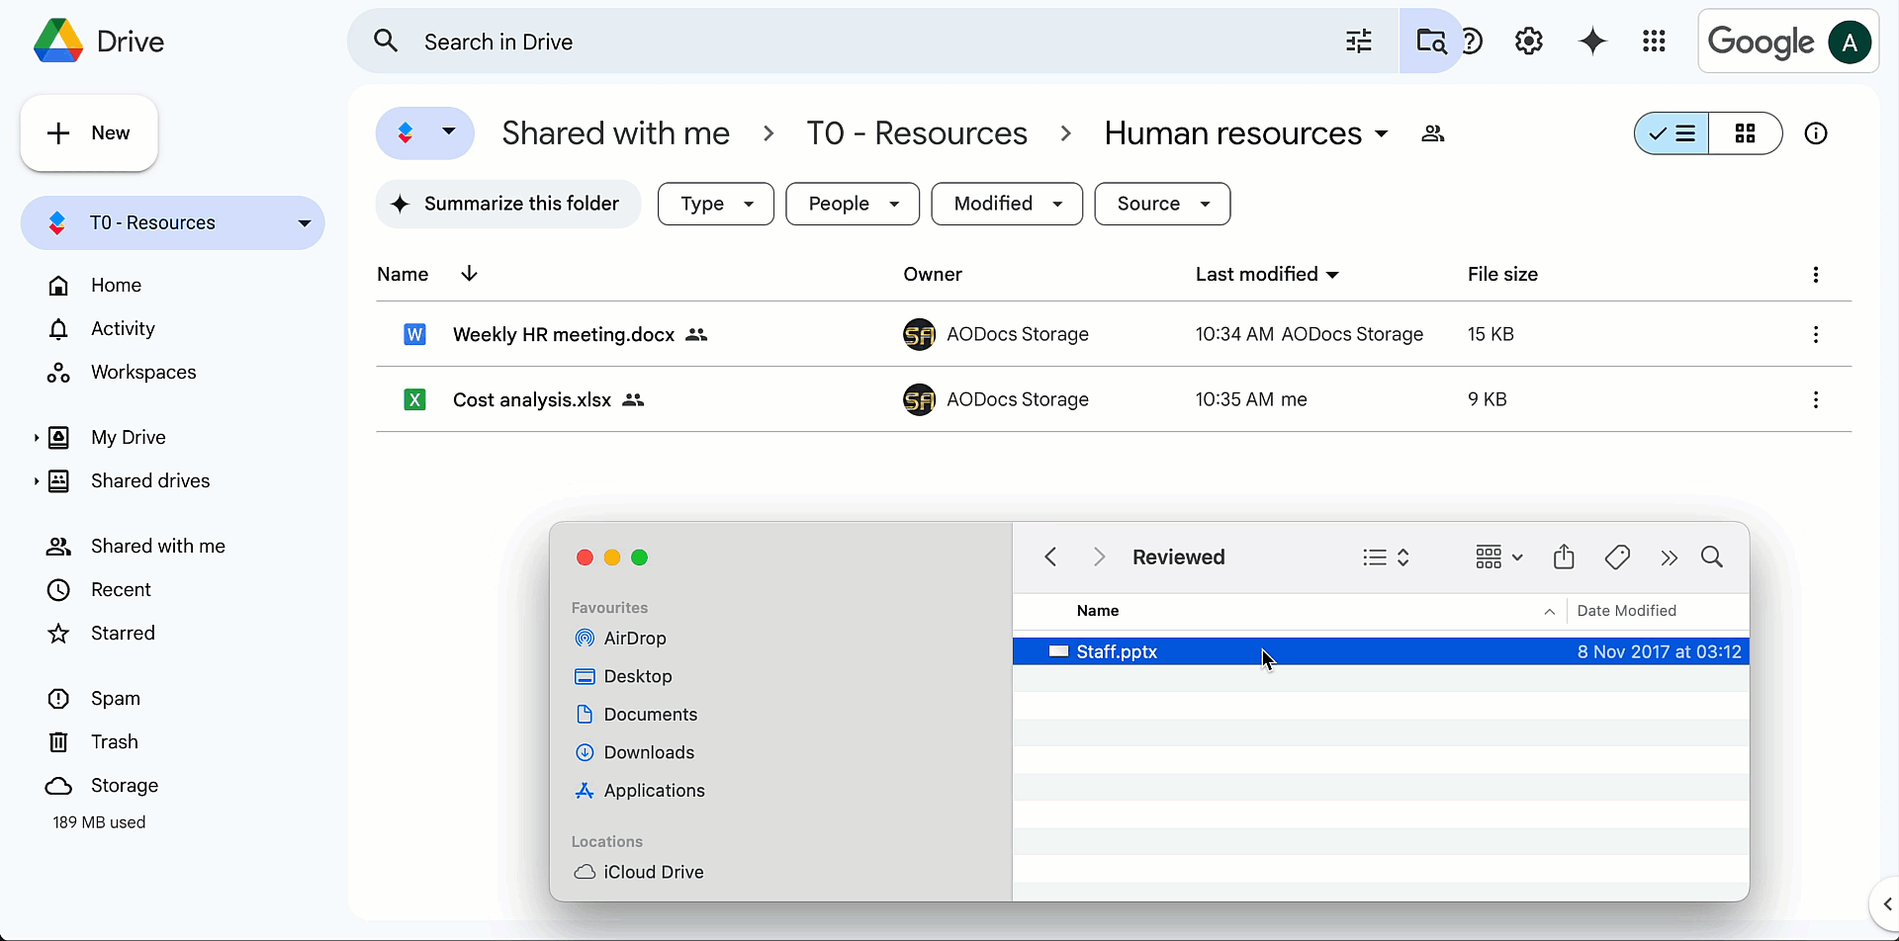
Task: Select Desktop in Finder sidebar
Action: (x=638, y=676)
